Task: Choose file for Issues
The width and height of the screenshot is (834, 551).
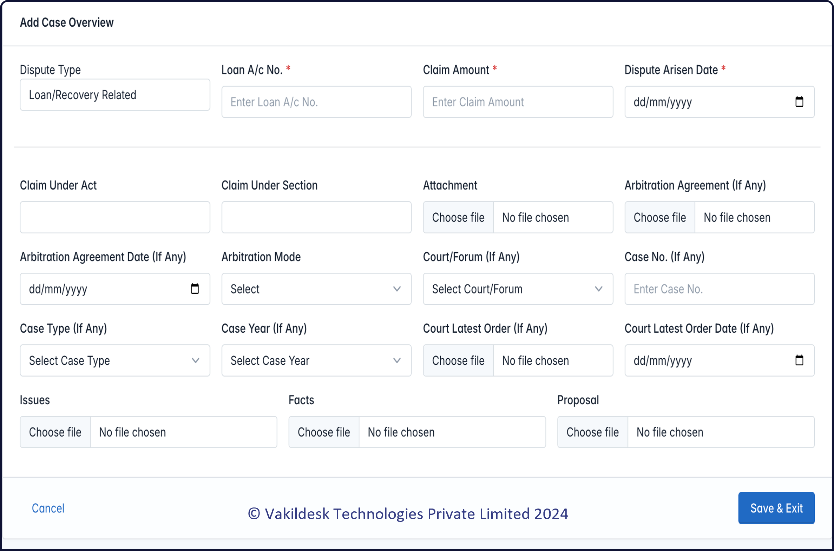Action: click(x=55, y=432)
